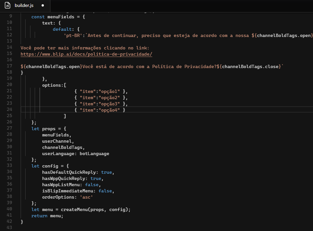Click the 'text: {' property line
This screenshot has height=231, width=313.
[x=51, y=23]
